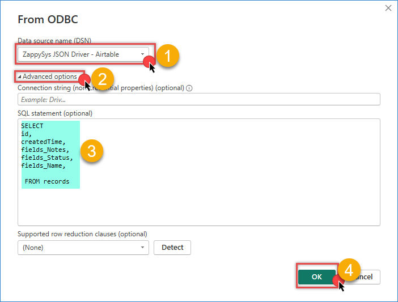Click the 'createdTime,' line in SQL
Image resolution: width=398 pixels, height=302 pixels.
point(43,142)
